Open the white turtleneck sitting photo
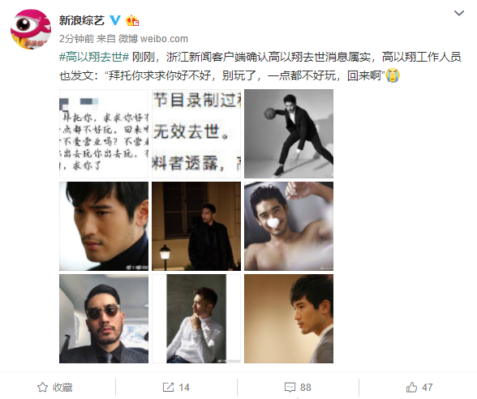Viewport: 477px width, 399px height. [x=196, y=319]
